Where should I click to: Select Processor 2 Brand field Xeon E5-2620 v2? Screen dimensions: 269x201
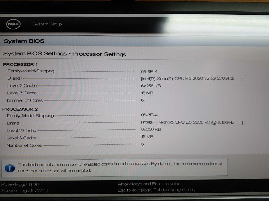pos(192,122)
